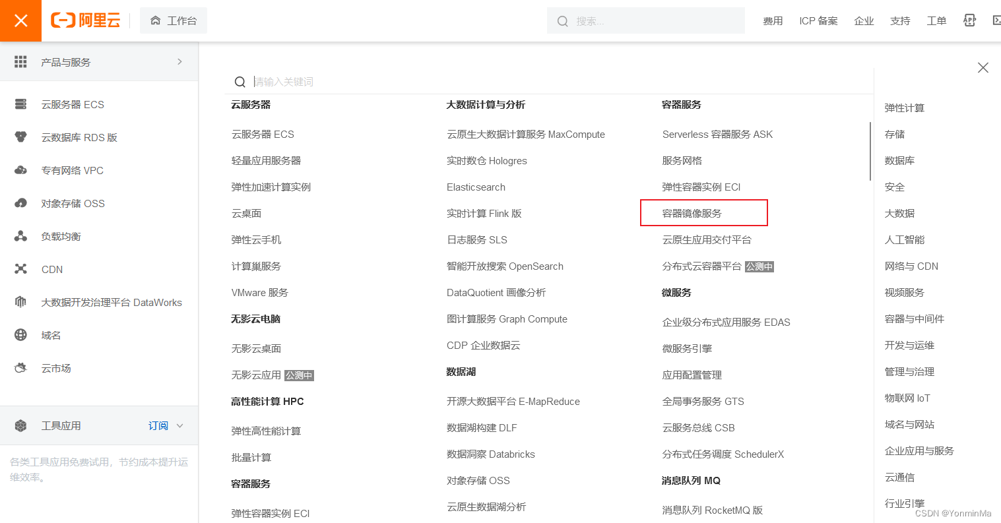Viewport: 1001px width, 523px height.
Task: Close the orange X menu button
Action: coord(20,20)
